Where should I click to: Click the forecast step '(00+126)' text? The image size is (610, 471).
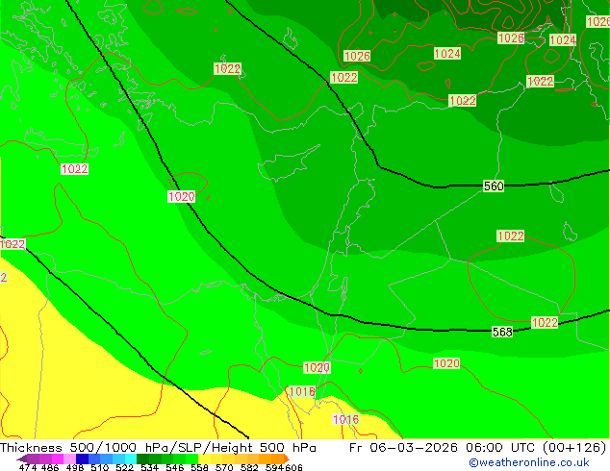574,447
